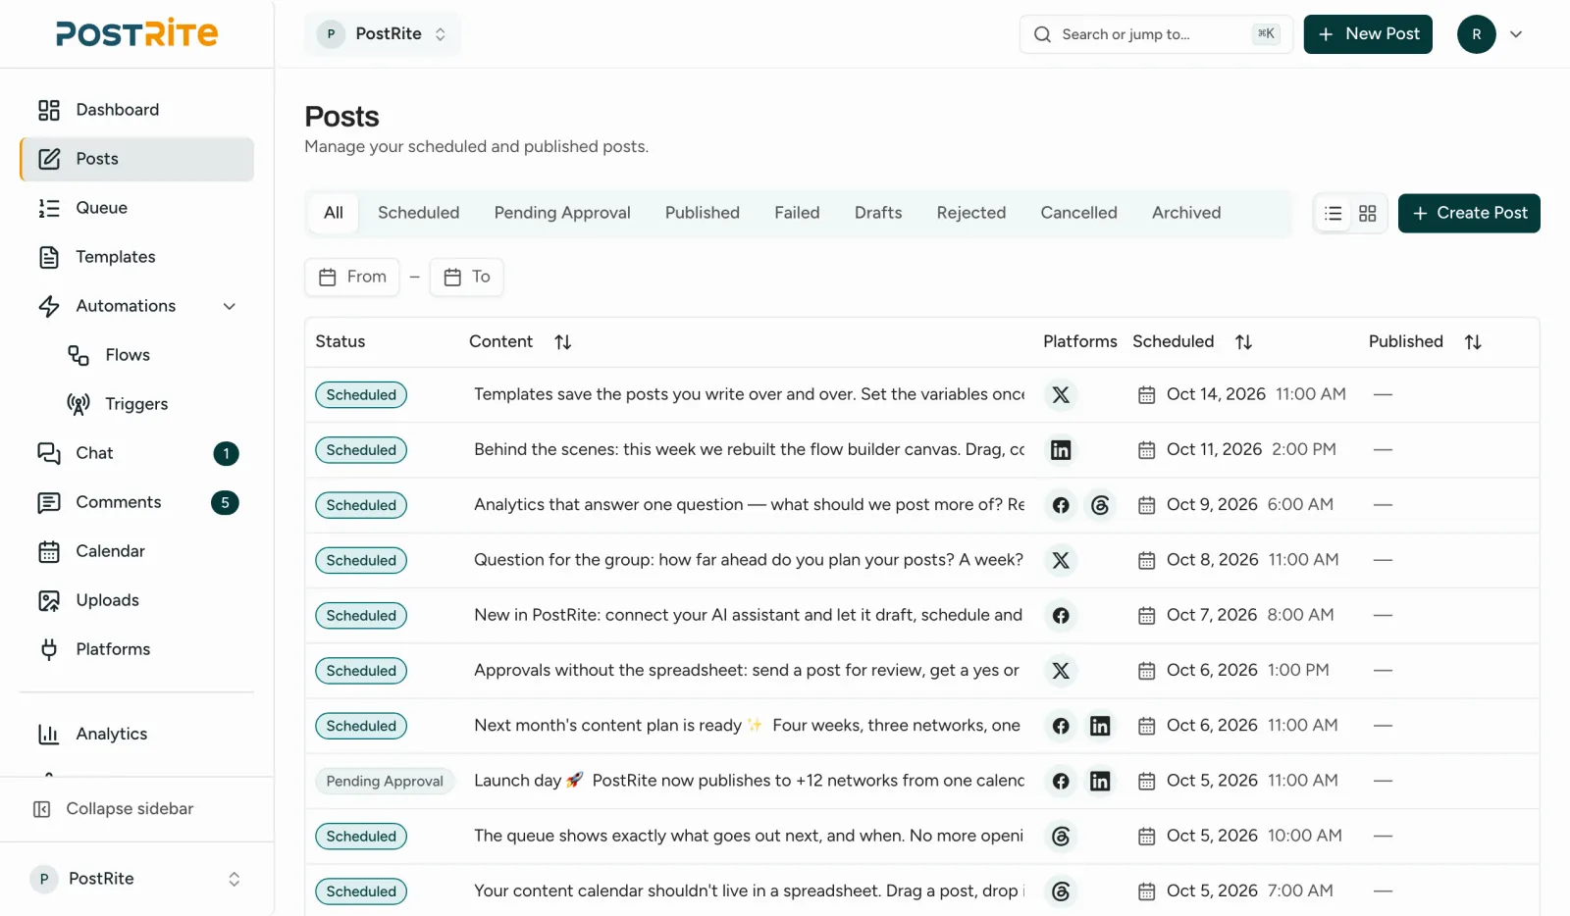1570x916 pixels.
Task: Open the Uploads section
Action: click(136, 600)
